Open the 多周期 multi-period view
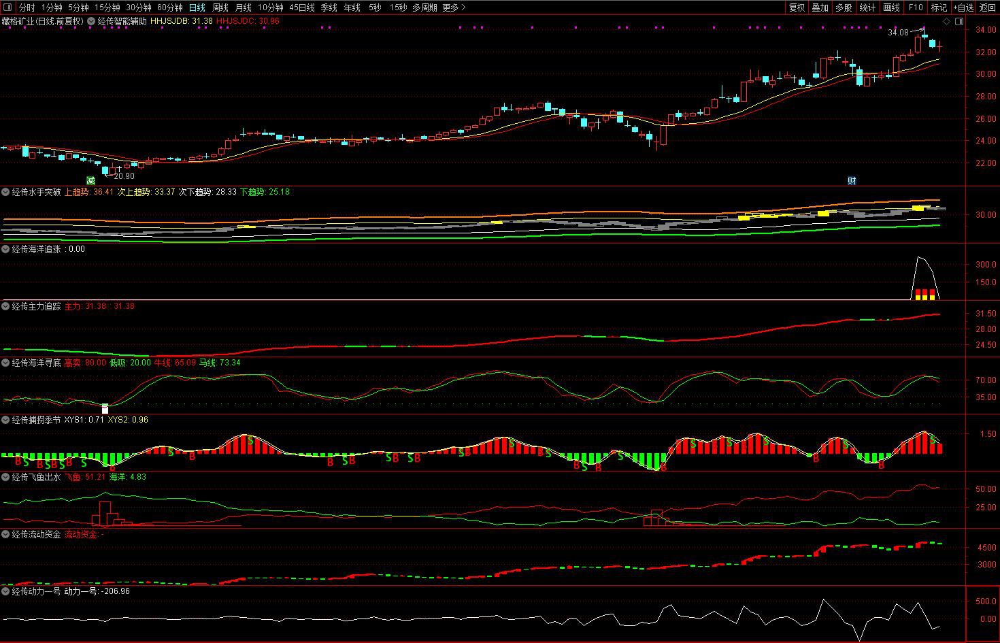 tap(424, 7)
